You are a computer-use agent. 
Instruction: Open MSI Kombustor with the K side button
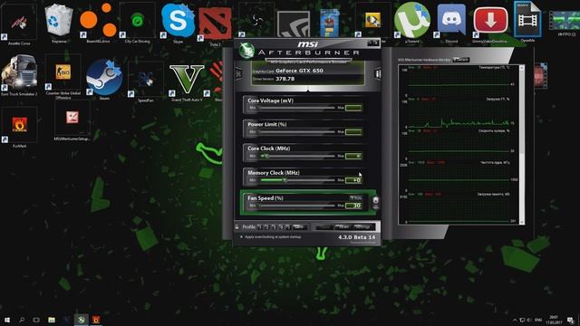tap(239, 74)
